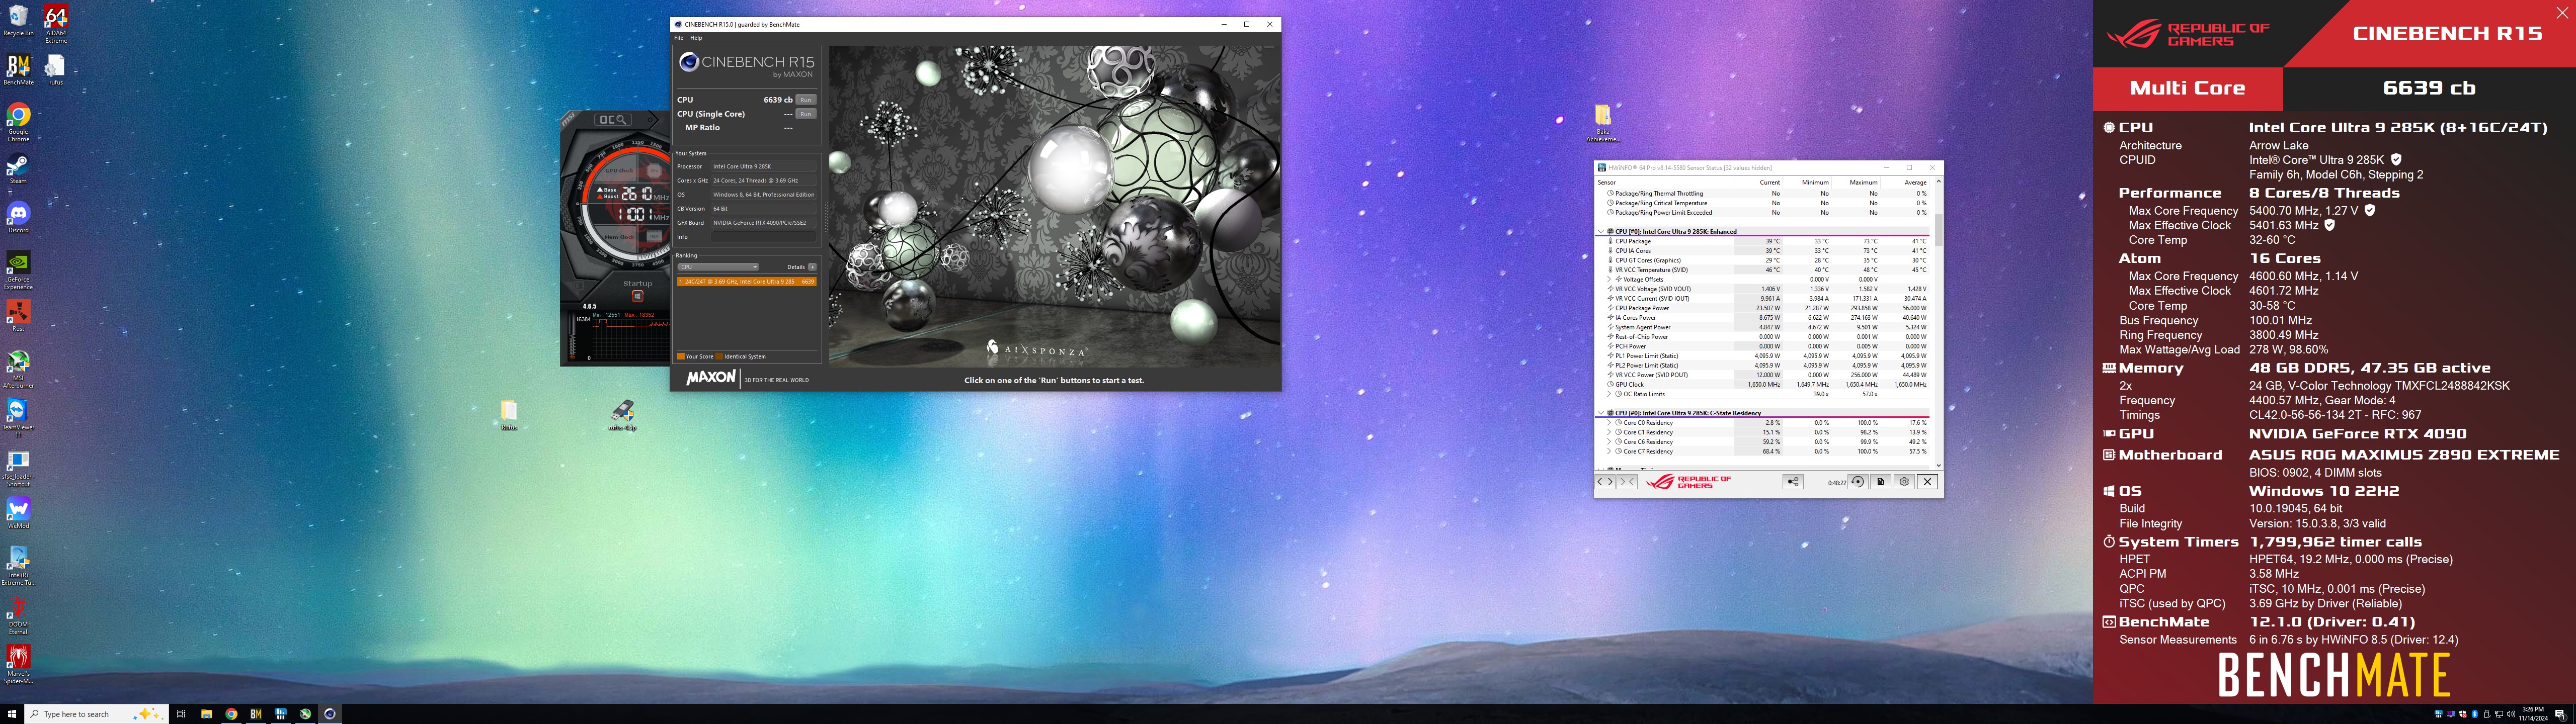2576x724 pixels.
Task: Open the TeamViewer desktop icon
Action: click(18, 418)
